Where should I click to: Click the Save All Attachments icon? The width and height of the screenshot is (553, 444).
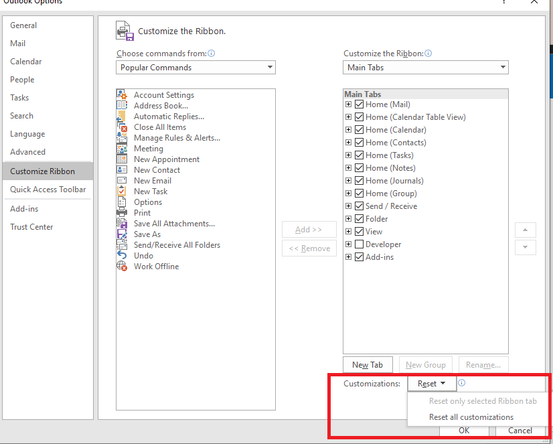point(122,223)
